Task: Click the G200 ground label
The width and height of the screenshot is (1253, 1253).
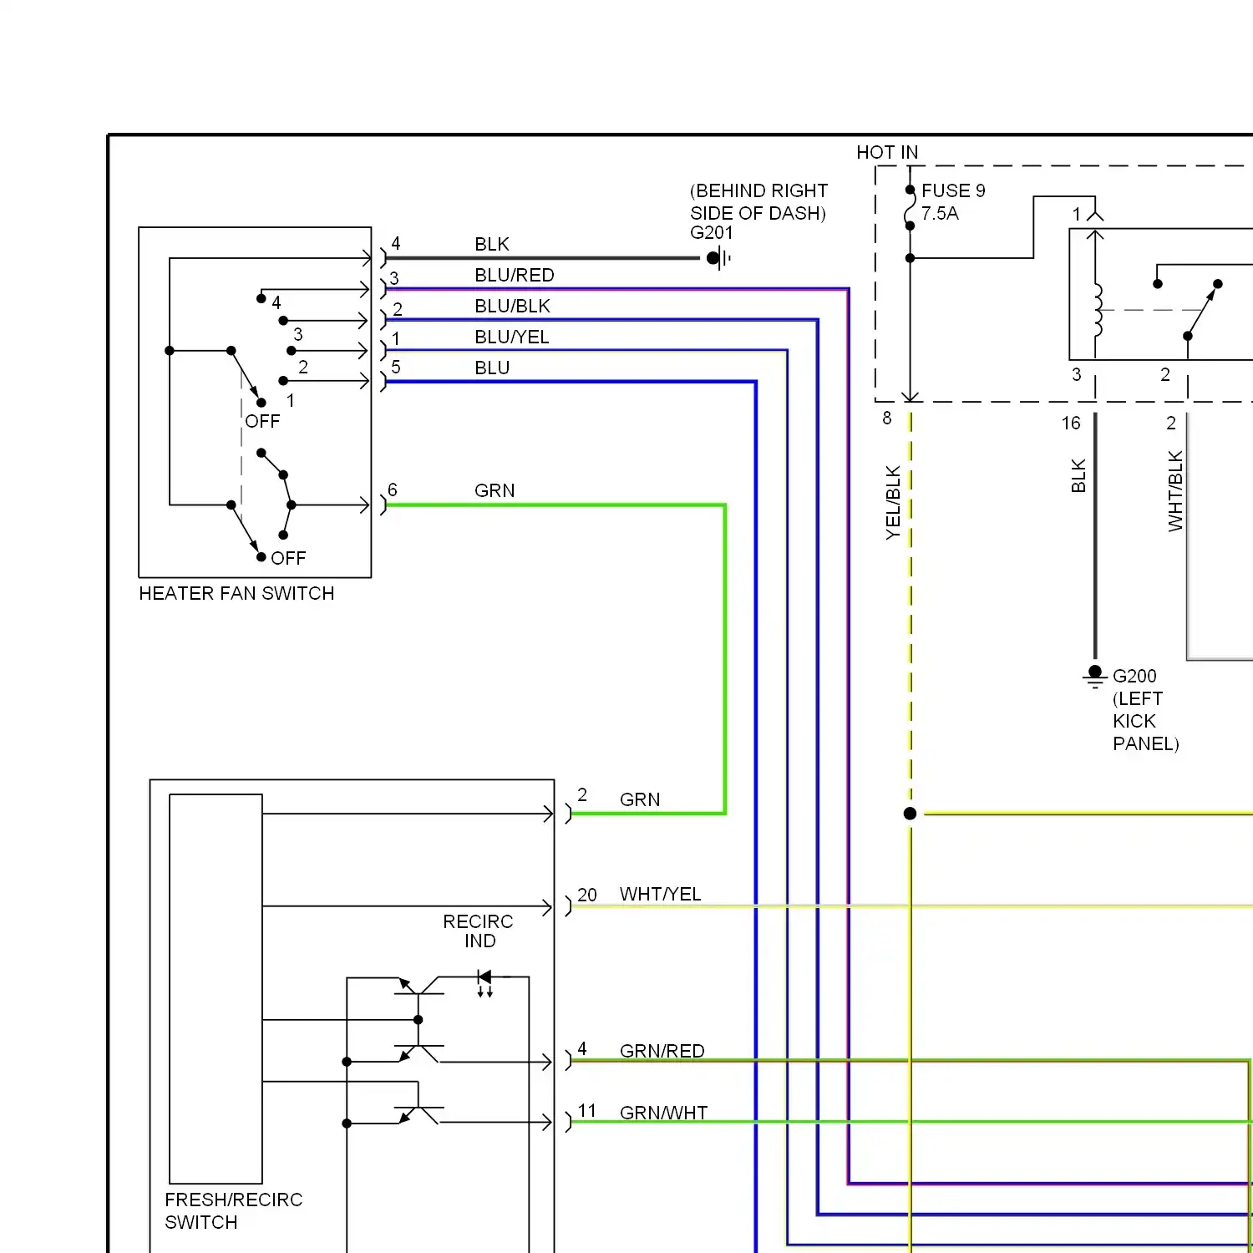Action: click(x=1134, y=676)
